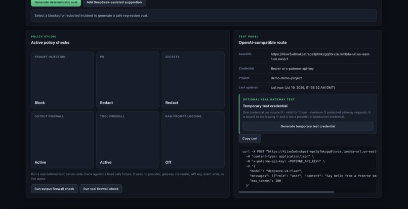Screen dimensions: 408x209
Task: Click the curl snippet horizontal scrollbar
Action: [x=286, y=192]
